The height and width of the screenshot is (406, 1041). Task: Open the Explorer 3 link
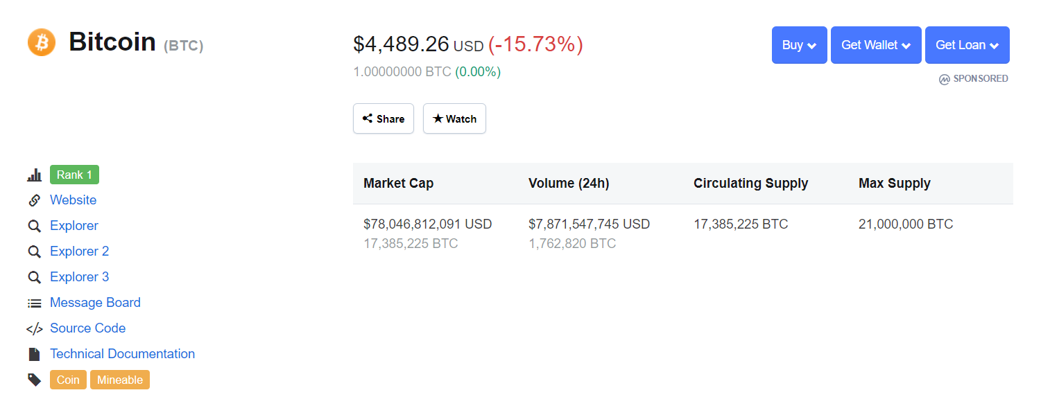[79, 277]
